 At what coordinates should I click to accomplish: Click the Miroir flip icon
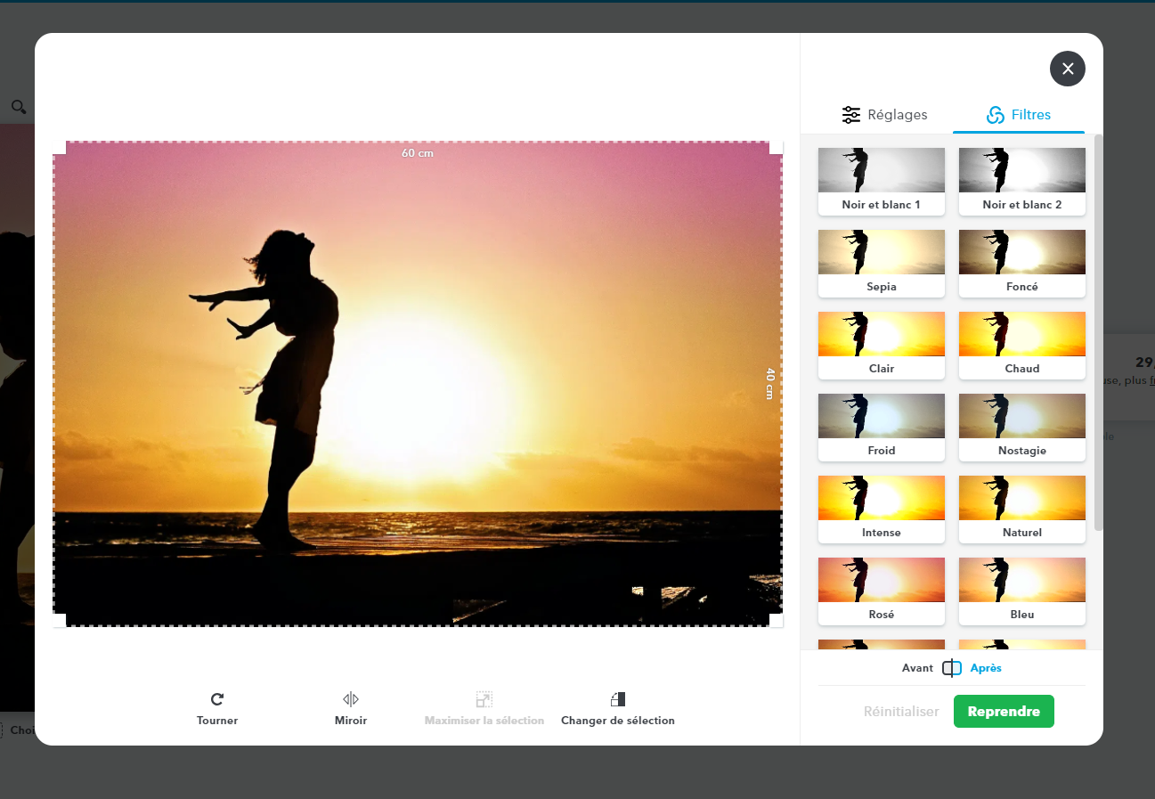pos(351,699)
